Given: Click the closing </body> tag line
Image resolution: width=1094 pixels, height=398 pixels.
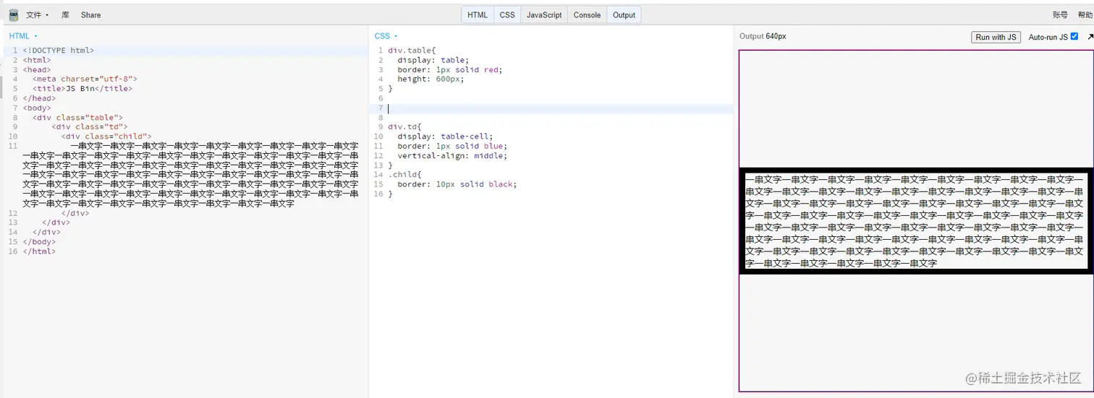Looking at the screenshot, I should tap(39, 242).
